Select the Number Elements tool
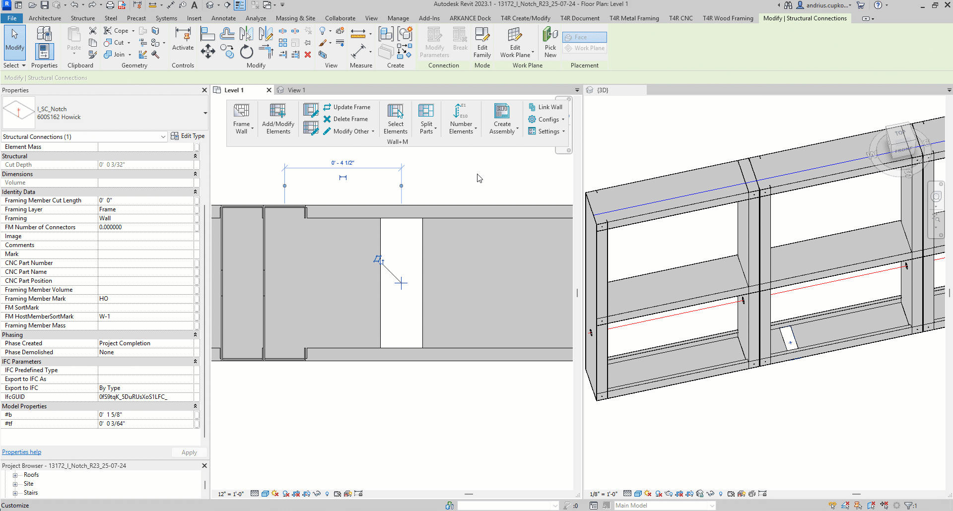The image size is (953, 511). [x=460, y=111]
